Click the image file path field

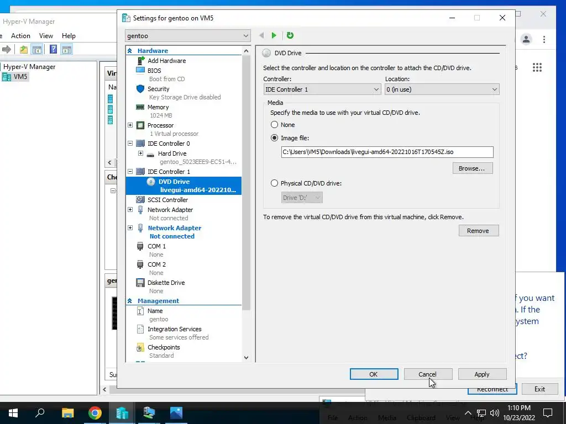point(387,152)
